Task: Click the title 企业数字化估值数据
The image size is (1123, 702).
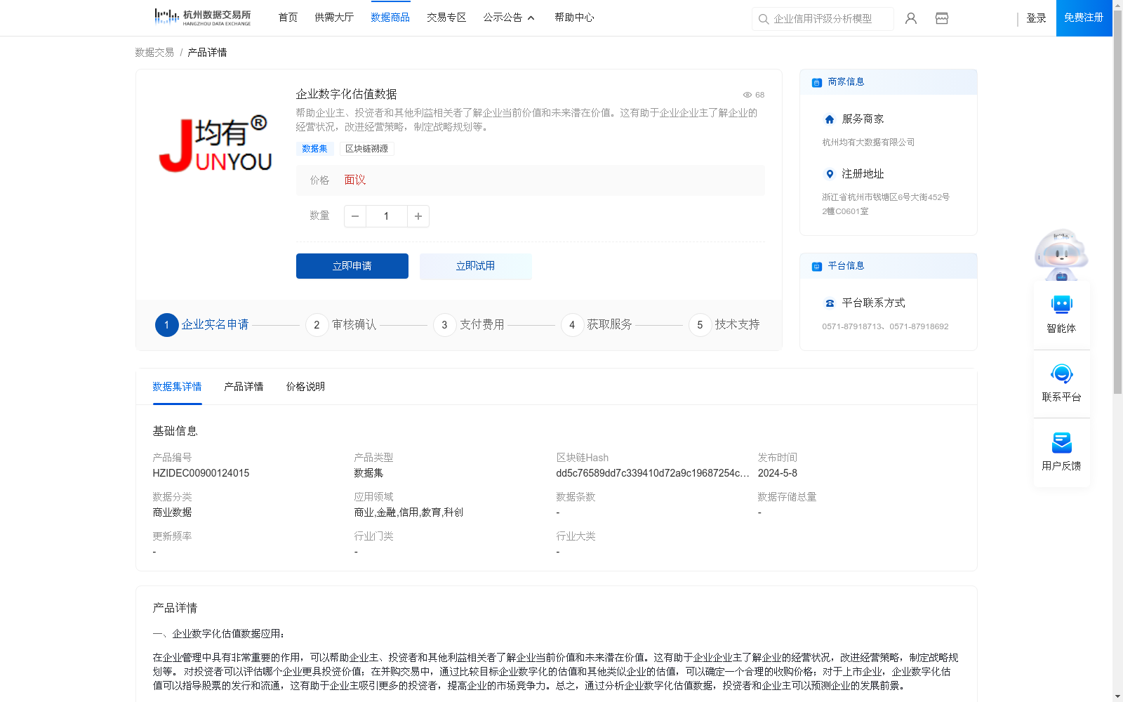Action: coord(346,94)
